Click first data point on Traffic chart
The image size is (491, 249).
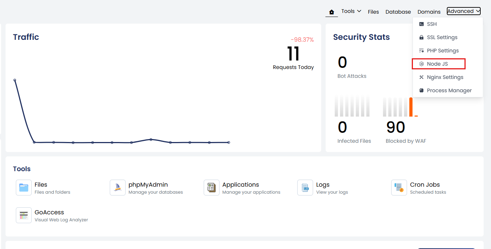click(x=15, y=80)
